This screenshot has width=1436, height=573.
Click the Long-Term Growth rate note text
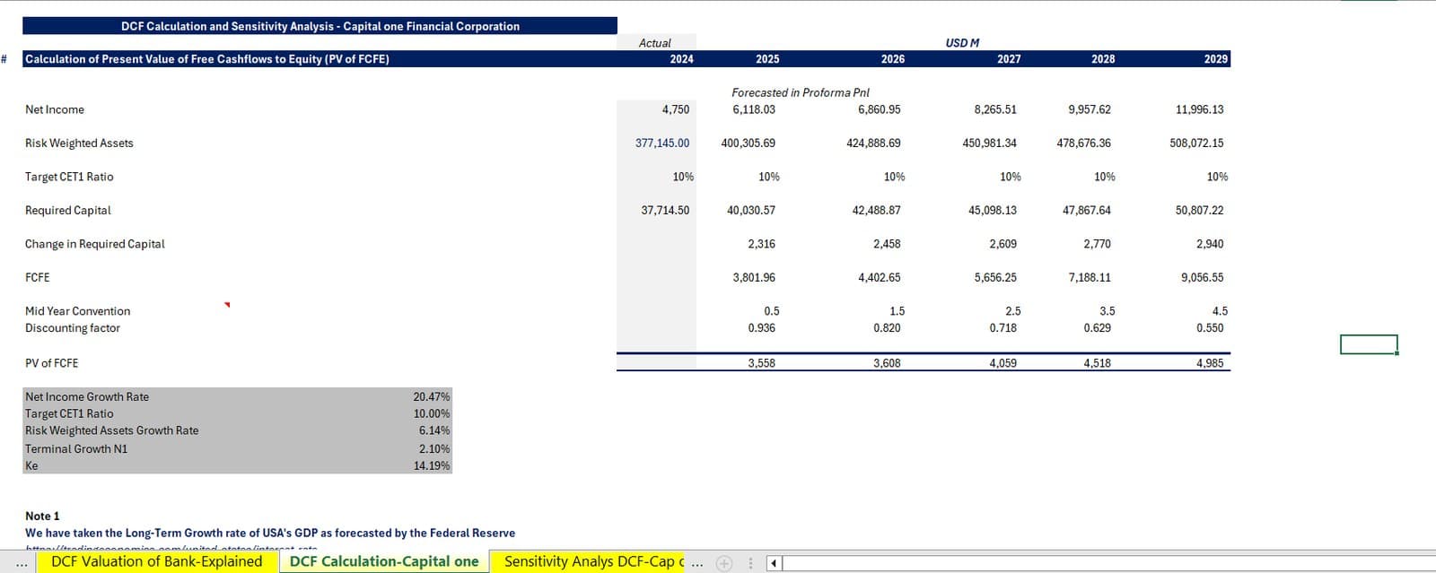pos(270,534)
